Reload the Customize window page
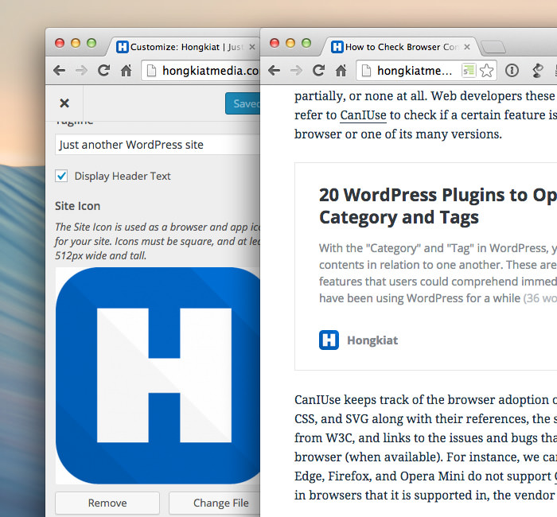Screen dimensions: 557x517 coord(103,70)
